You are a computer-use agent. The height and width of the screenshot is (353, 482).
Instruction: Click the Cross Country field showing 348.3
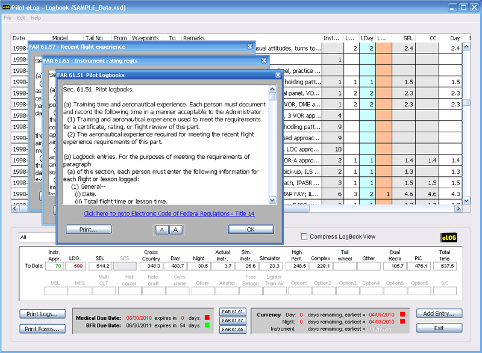click(x=151, y=266)
